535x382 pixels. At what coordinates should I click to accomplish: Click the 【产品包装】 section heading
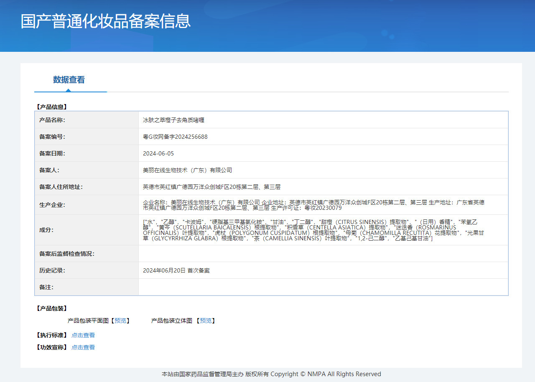(52, 308)
